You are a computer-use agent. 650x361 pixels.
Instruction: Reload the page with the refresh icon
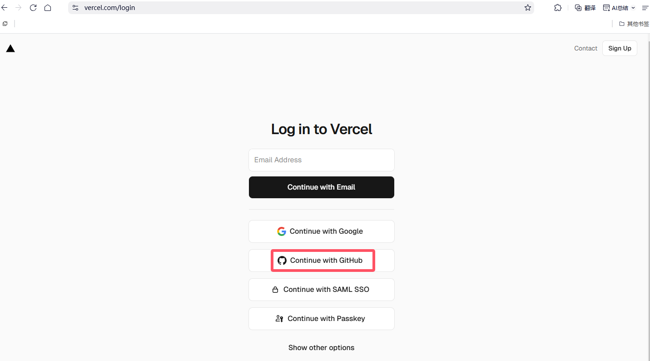click(33, 7)
